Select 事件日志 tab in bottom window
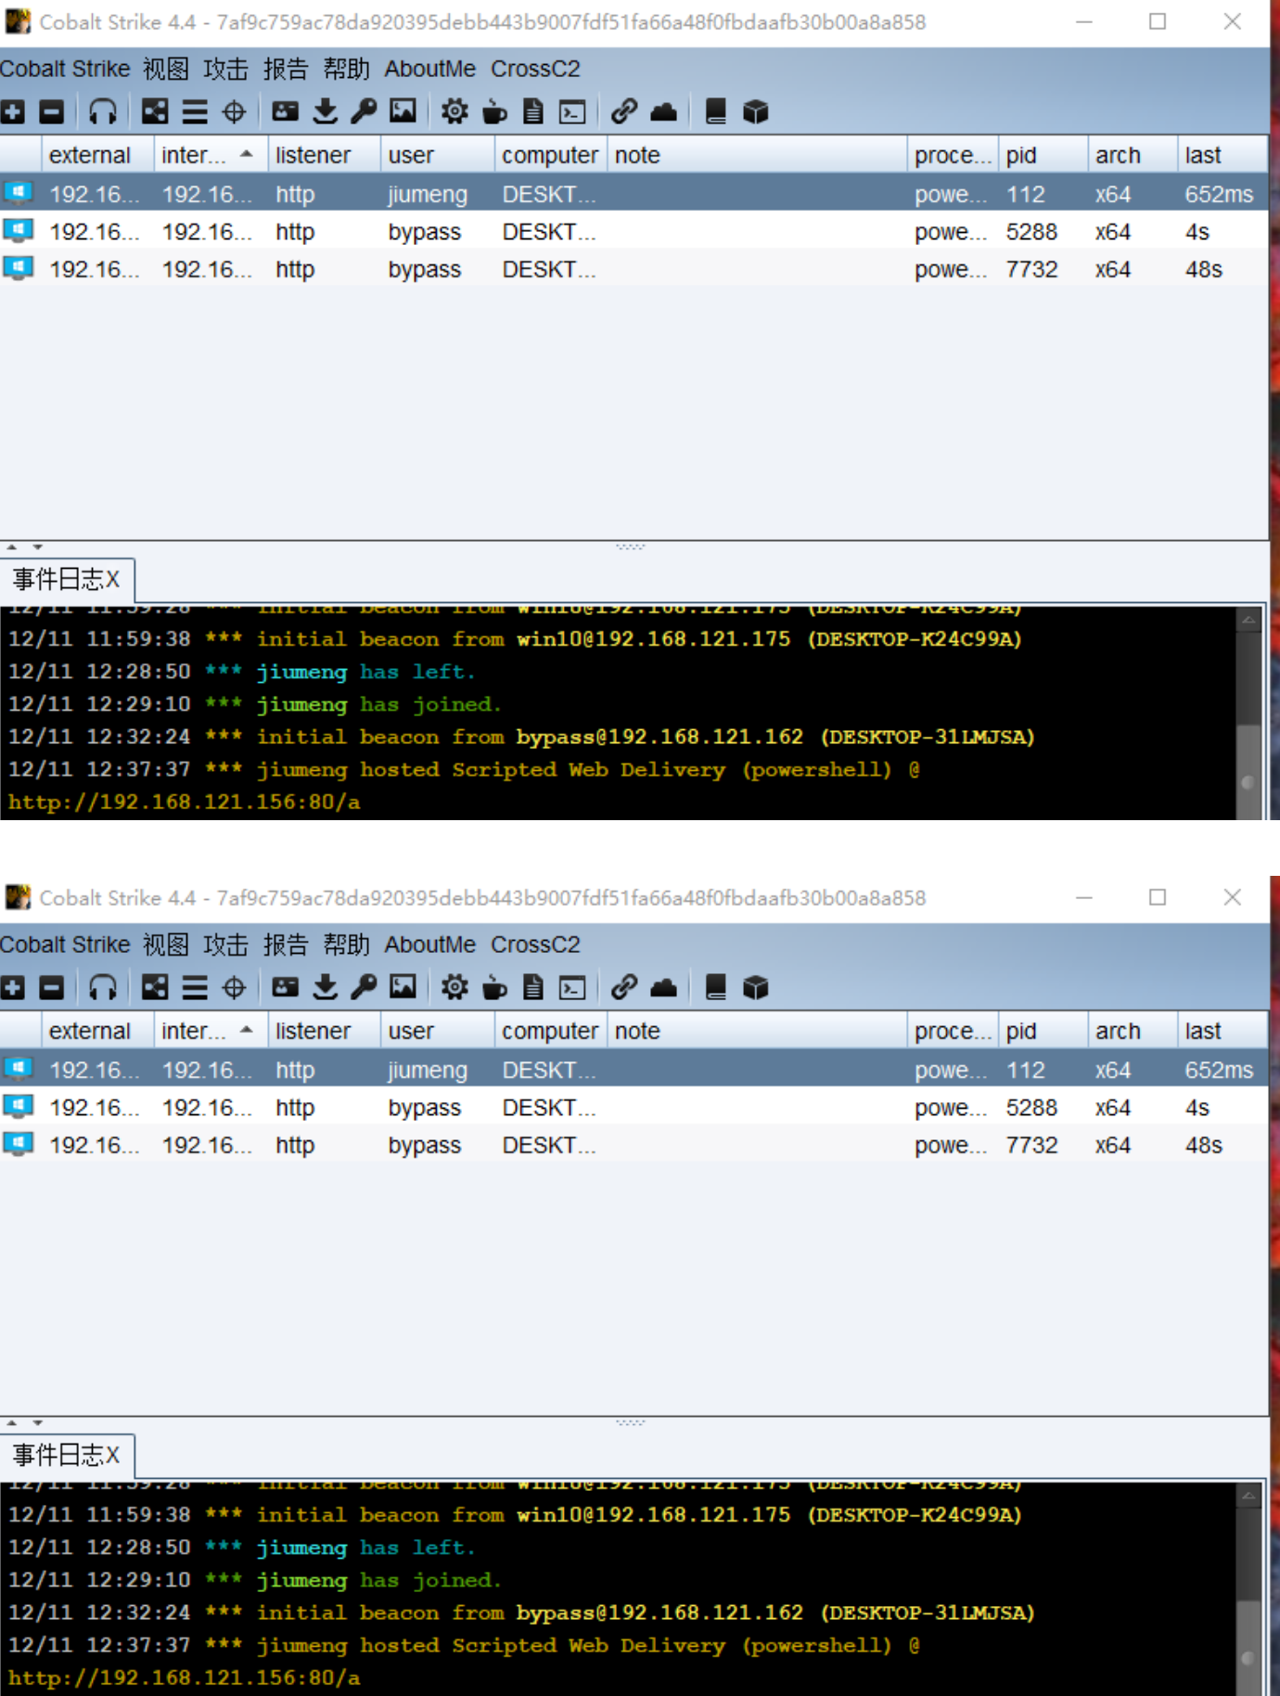The height and width of the screenshot is (1696, 1280). (67, 1455)
